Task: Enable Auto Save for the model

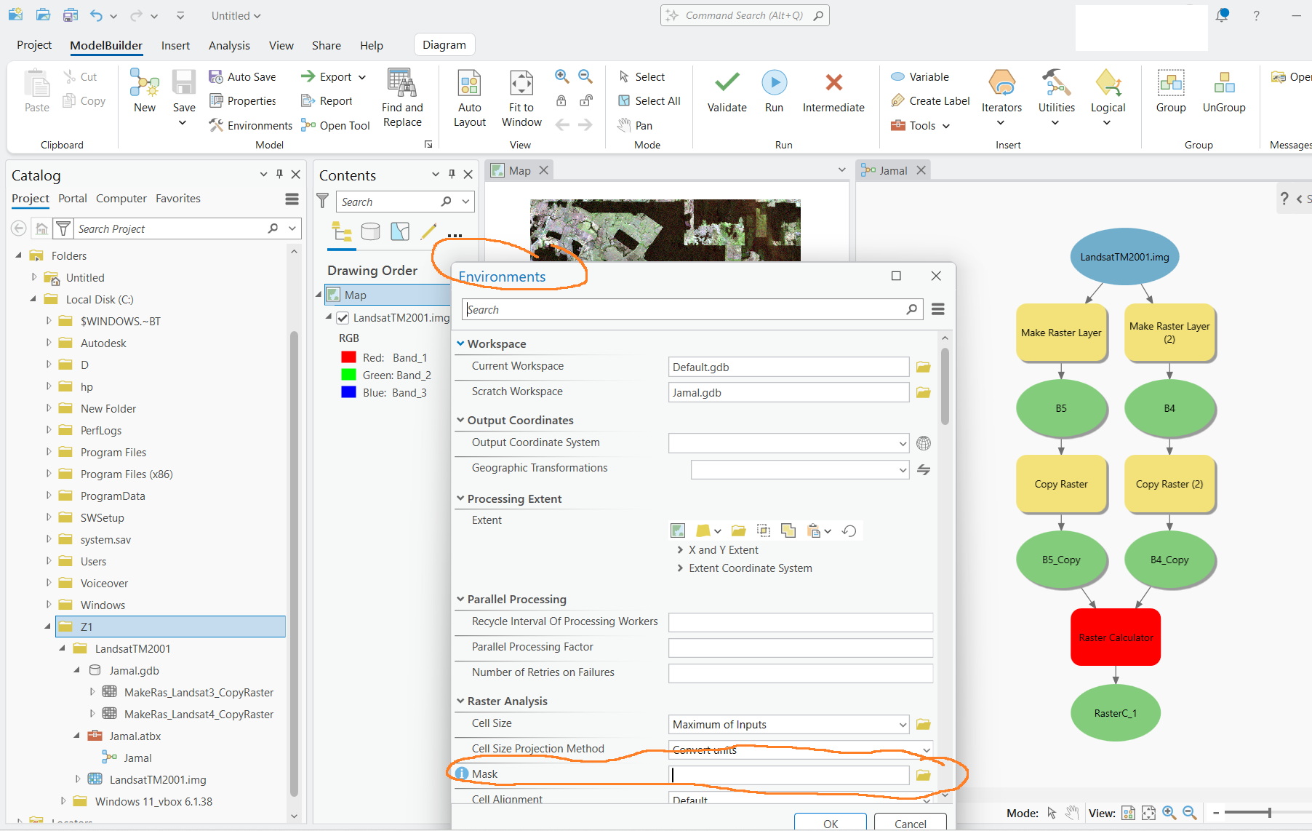Action: (x=244, y=76)
